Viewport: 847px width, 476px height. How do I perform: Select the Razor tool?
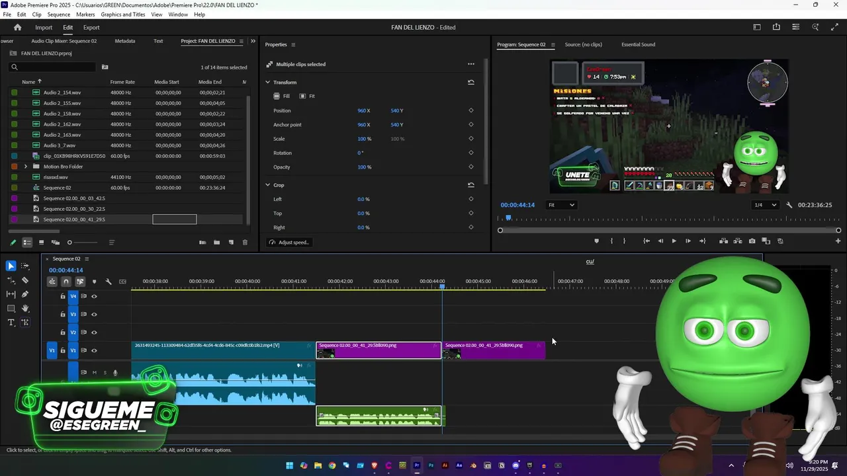25,280
